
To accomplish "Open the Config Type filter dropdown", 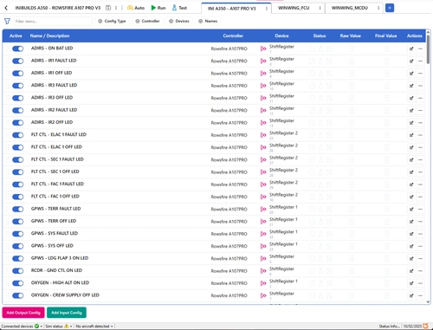I will pos(112,21).
